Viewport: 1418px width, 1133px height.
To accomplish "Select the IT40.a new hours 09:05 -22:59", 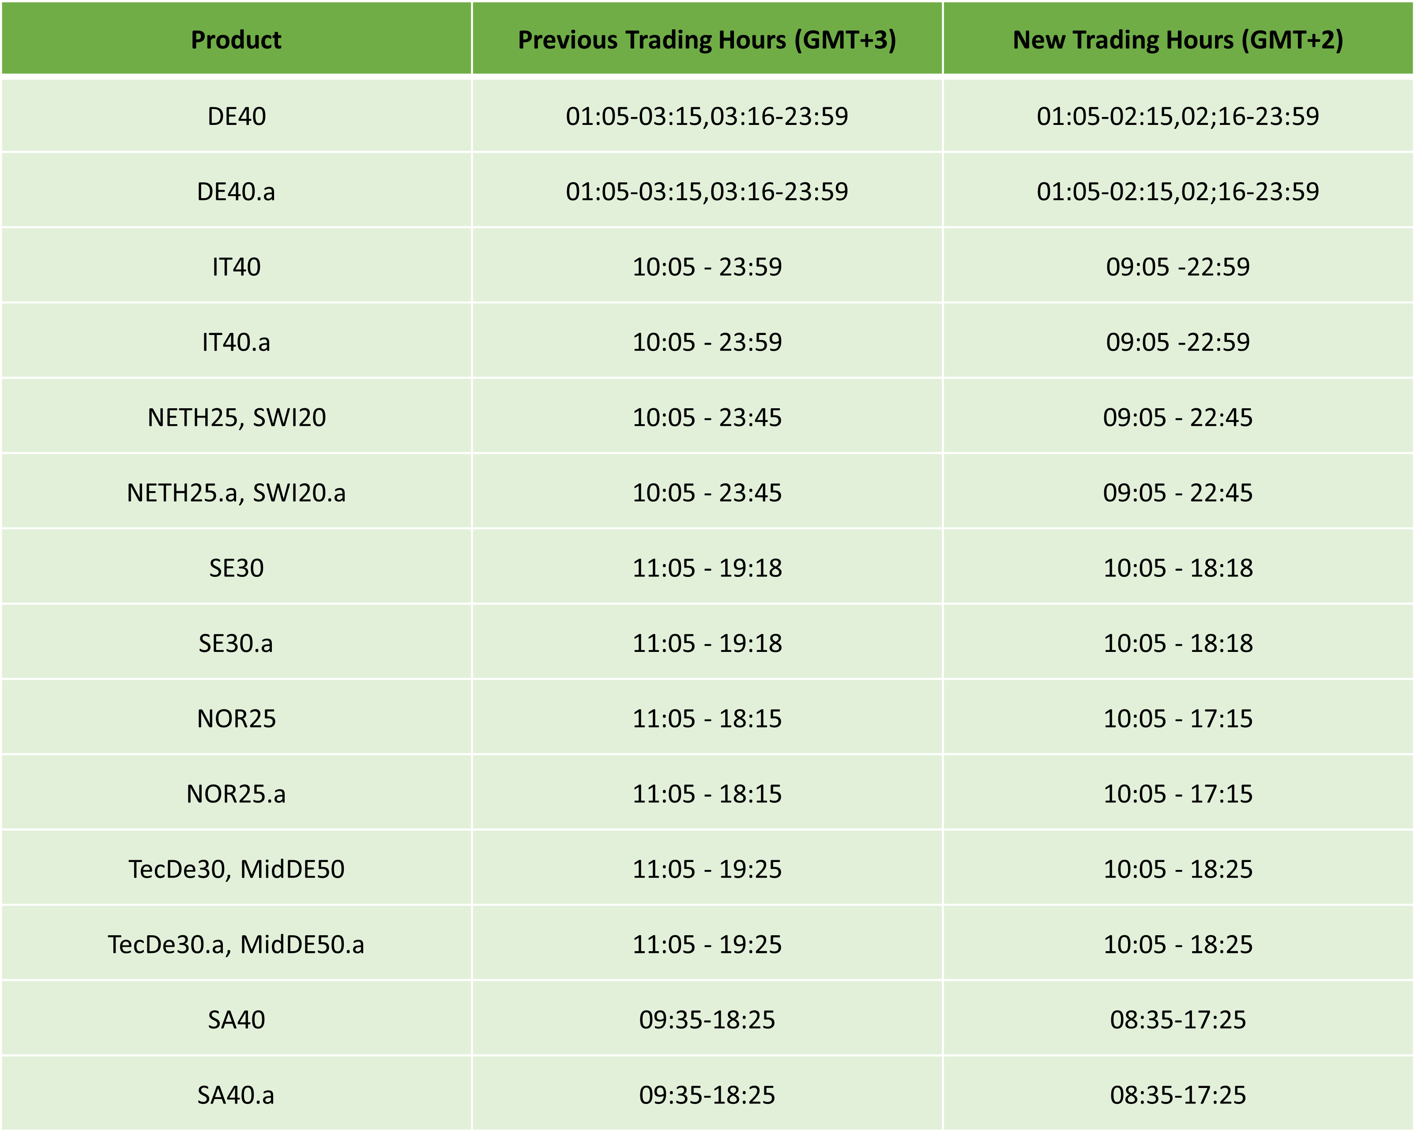I will coord(1178,342).
